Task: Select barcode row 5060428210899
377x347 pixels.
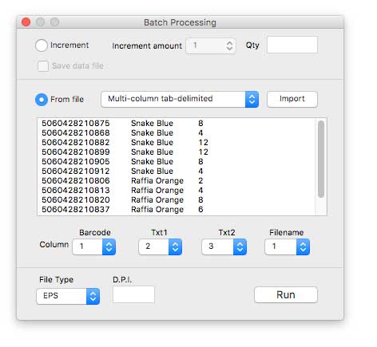Action: (177, 152)
